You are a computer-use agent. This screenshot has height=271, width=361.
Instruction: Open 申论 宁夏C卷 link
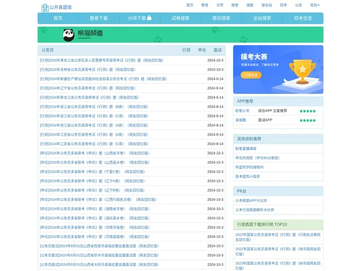92,172
